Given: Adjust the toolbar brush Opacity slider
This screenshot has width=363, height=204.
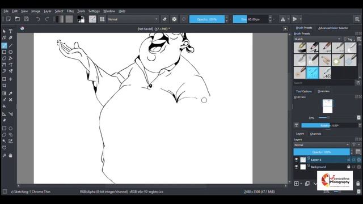Looking at the screenshot, I should pyautogui.click(x=206, y=19).
